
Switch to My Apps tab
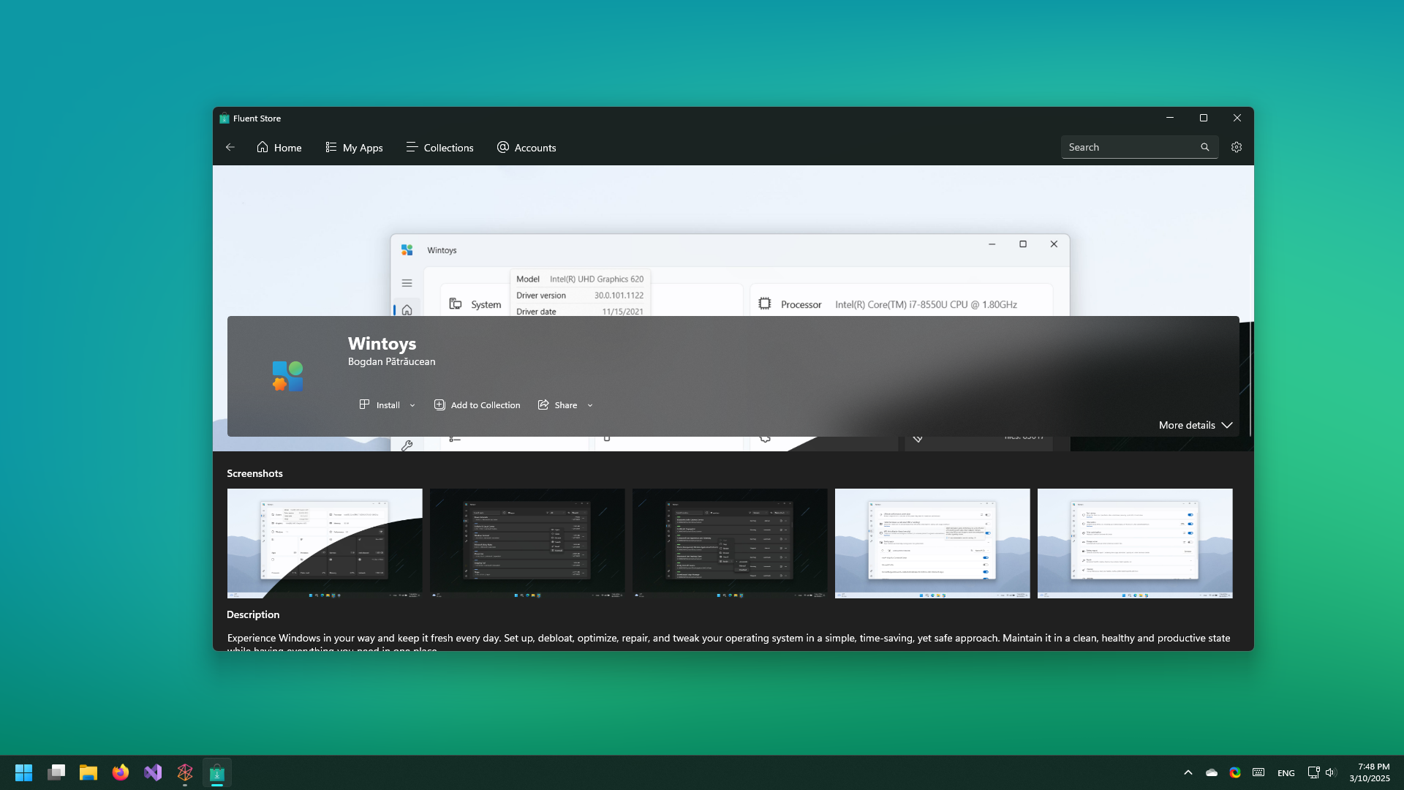coord(354,147)
